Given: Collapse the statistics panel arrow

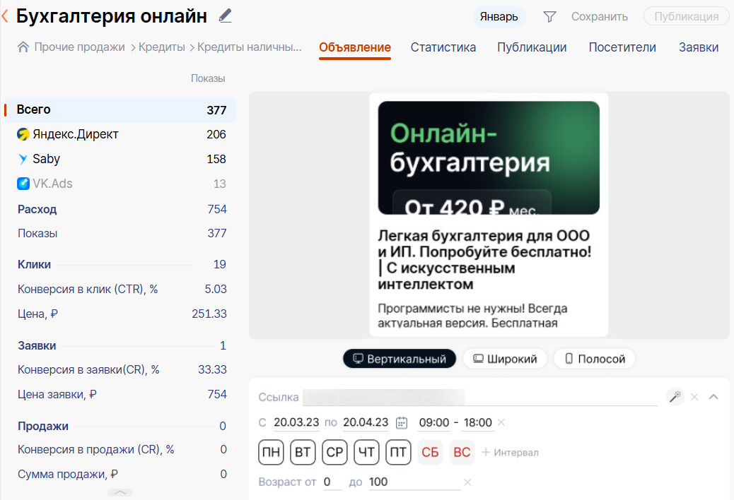Looking at the screenshot, I should [x=120, y=492].
